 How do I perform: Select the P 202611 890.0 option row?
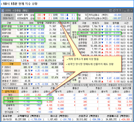pos(36,74)
